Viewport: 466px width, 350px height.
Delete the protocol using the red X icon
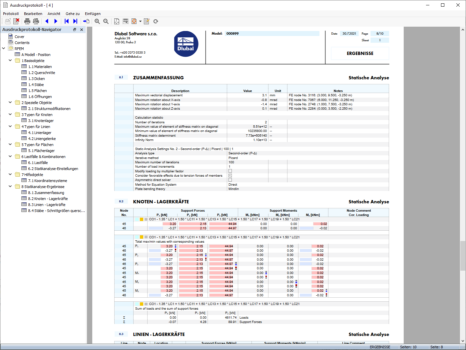click(x=16, y=21)
